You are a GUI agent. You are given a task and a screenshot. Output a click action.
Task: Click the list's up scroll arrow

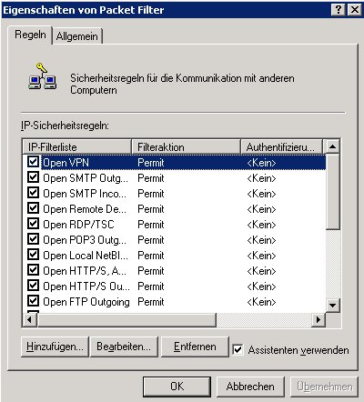point(332,146)
